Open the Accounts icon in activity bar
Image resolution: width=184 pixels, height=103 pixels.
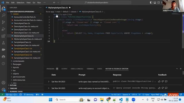pyautogui.click(x=3, y=83)
